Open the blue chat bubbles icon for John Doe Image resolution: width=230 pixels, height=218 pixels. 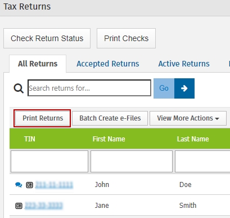click(x=19, y=185)
